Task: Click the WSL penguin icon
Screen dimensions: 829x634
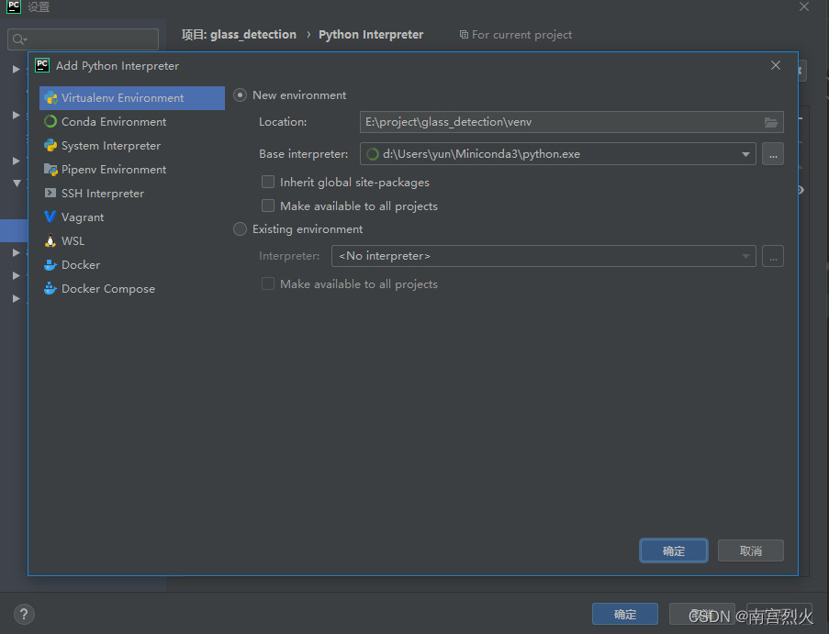Action: point(50,241)
